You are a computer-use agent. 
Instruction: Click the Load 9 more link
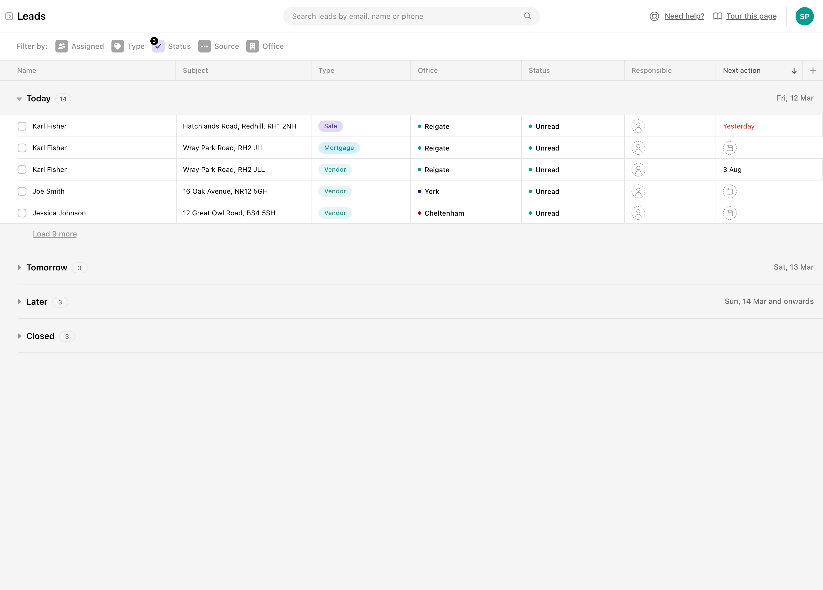click(55, 234)
